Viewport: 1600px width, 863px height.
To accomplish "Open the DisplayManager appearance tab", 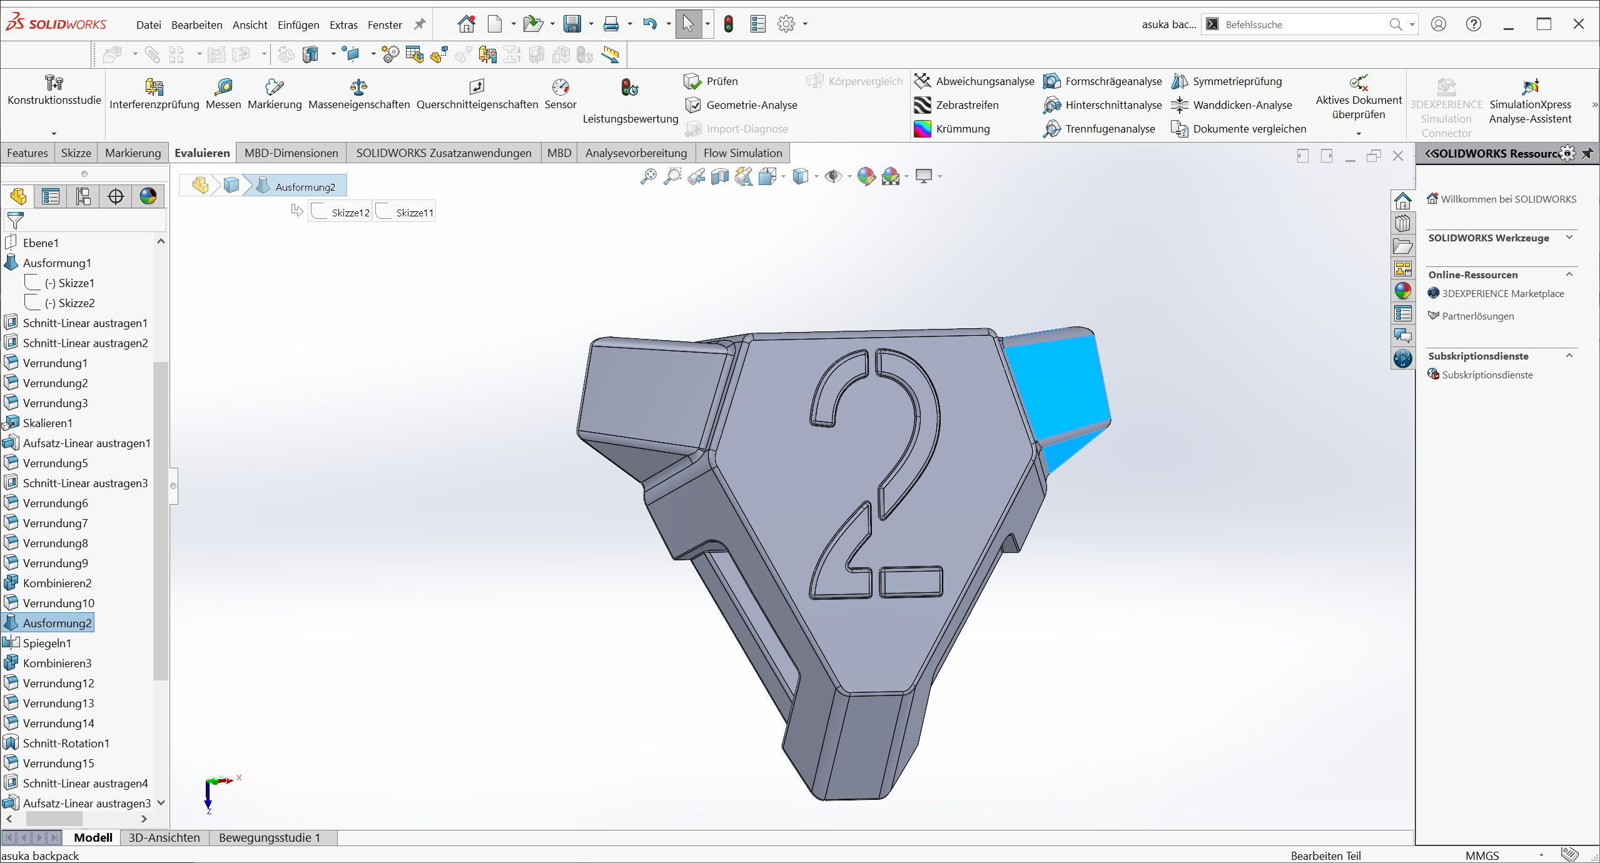I will [x=148, y=196].
